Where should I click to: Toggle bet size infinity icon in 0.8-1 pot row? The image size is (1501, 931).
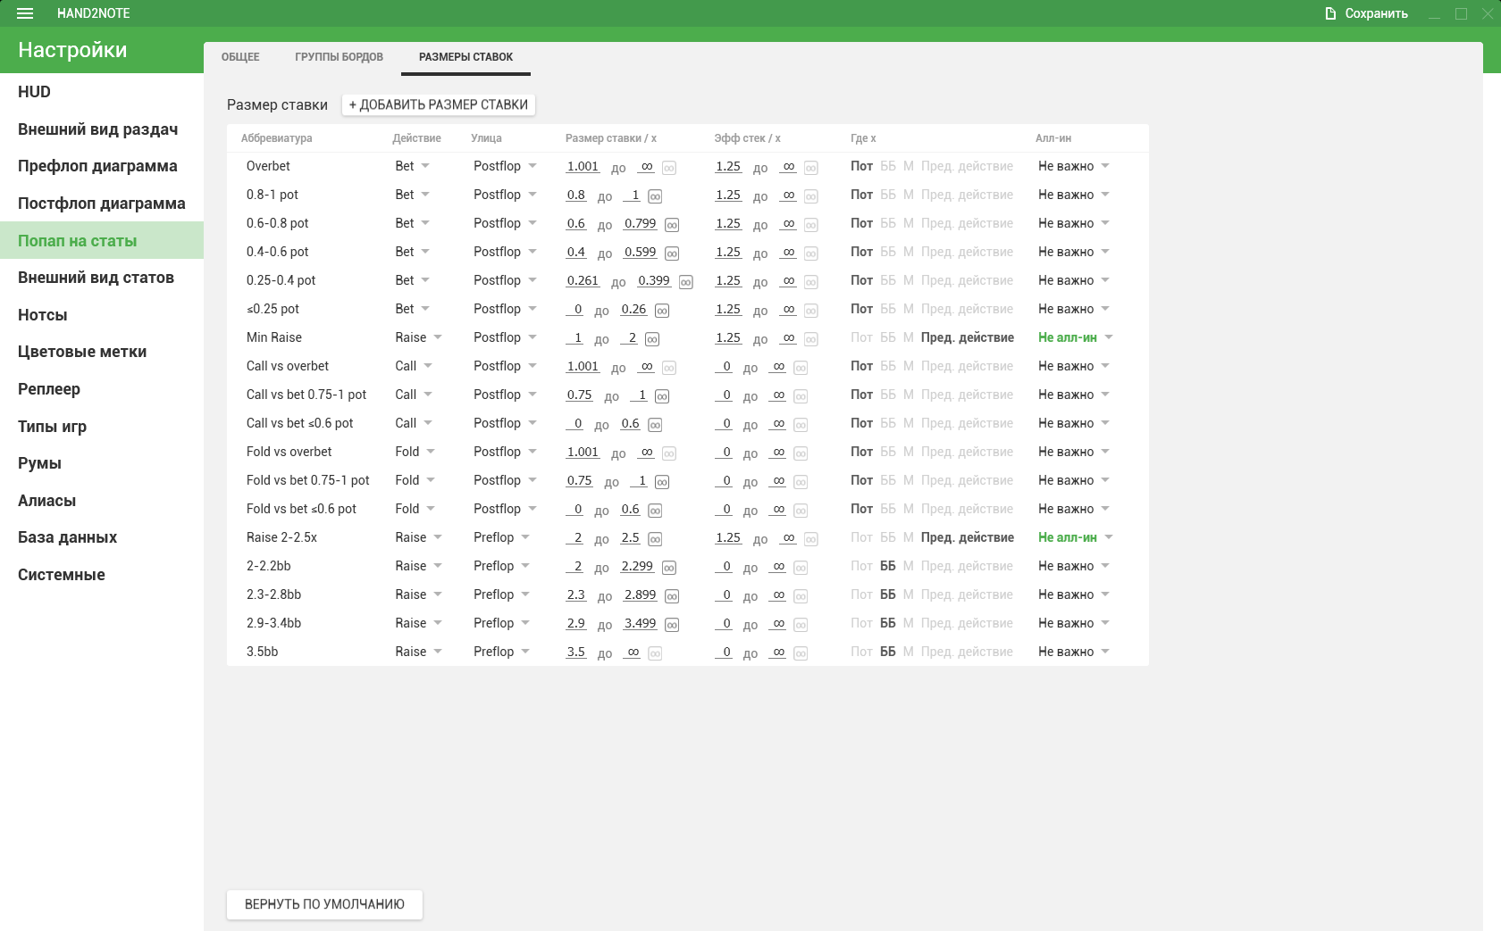click(x=655, y=196)
